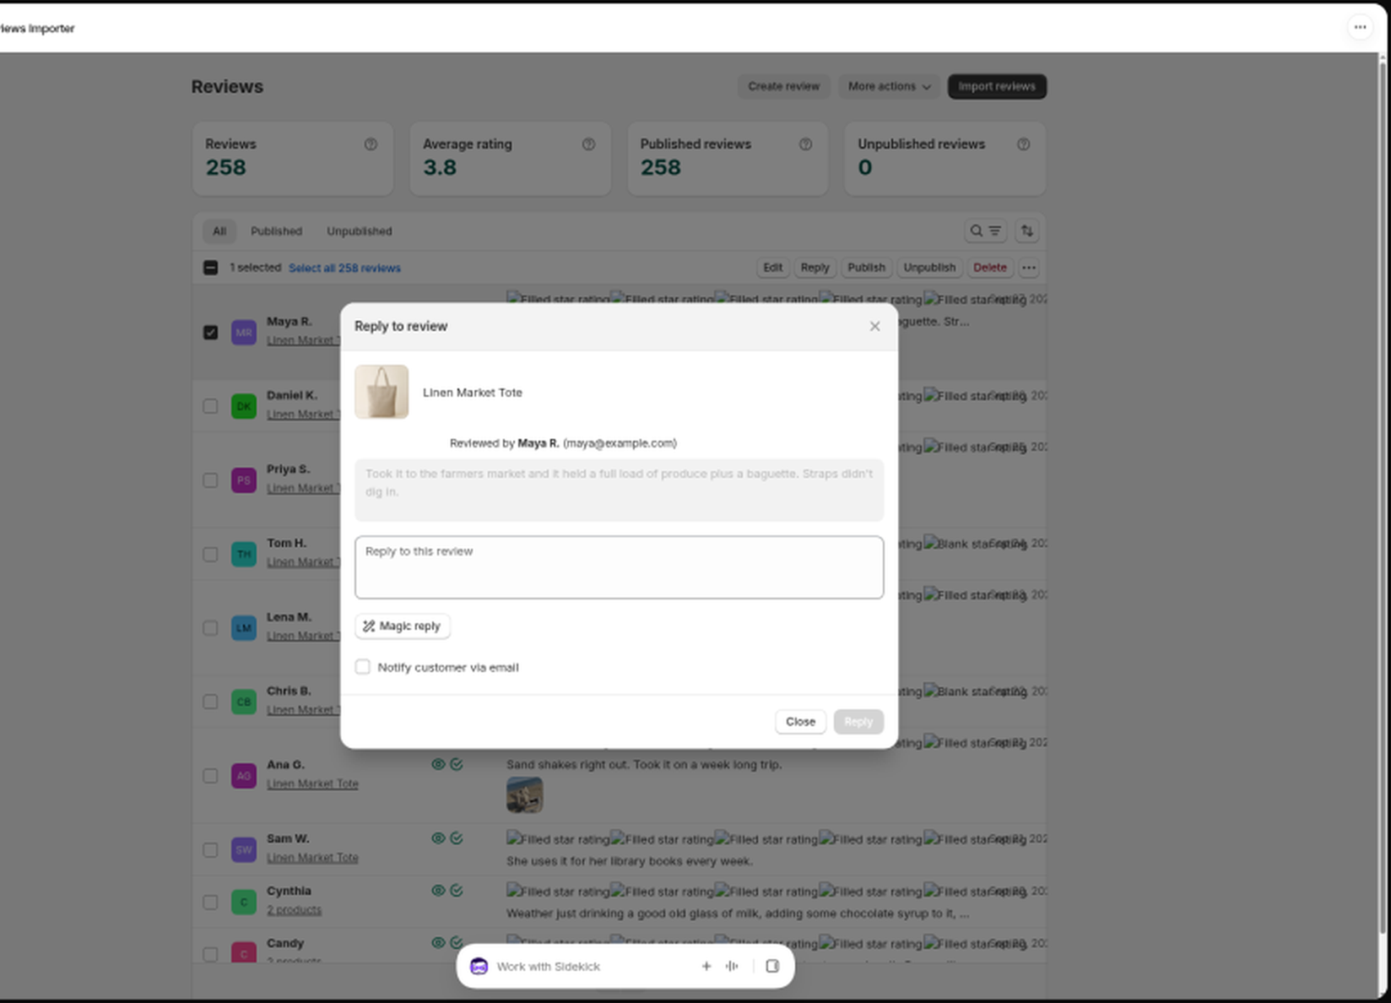The image size is (1391, 1003).
Task: Show help for the Reviews count card
Action: (x=371, y=144)
